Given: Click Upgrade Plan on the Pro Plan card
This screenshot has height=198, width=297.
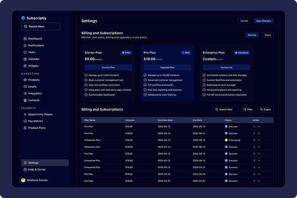Looking at the screenshot, I should pos(167,67).
